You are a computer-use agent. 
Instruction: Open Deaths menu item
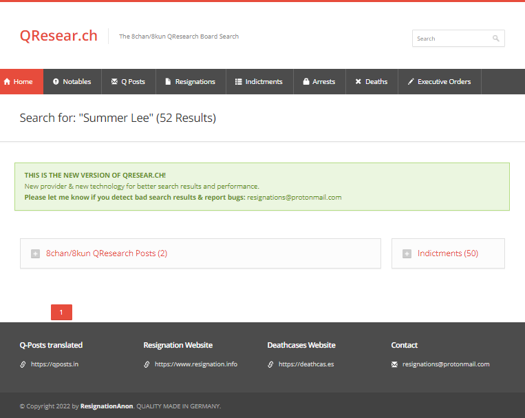point(372,81)
